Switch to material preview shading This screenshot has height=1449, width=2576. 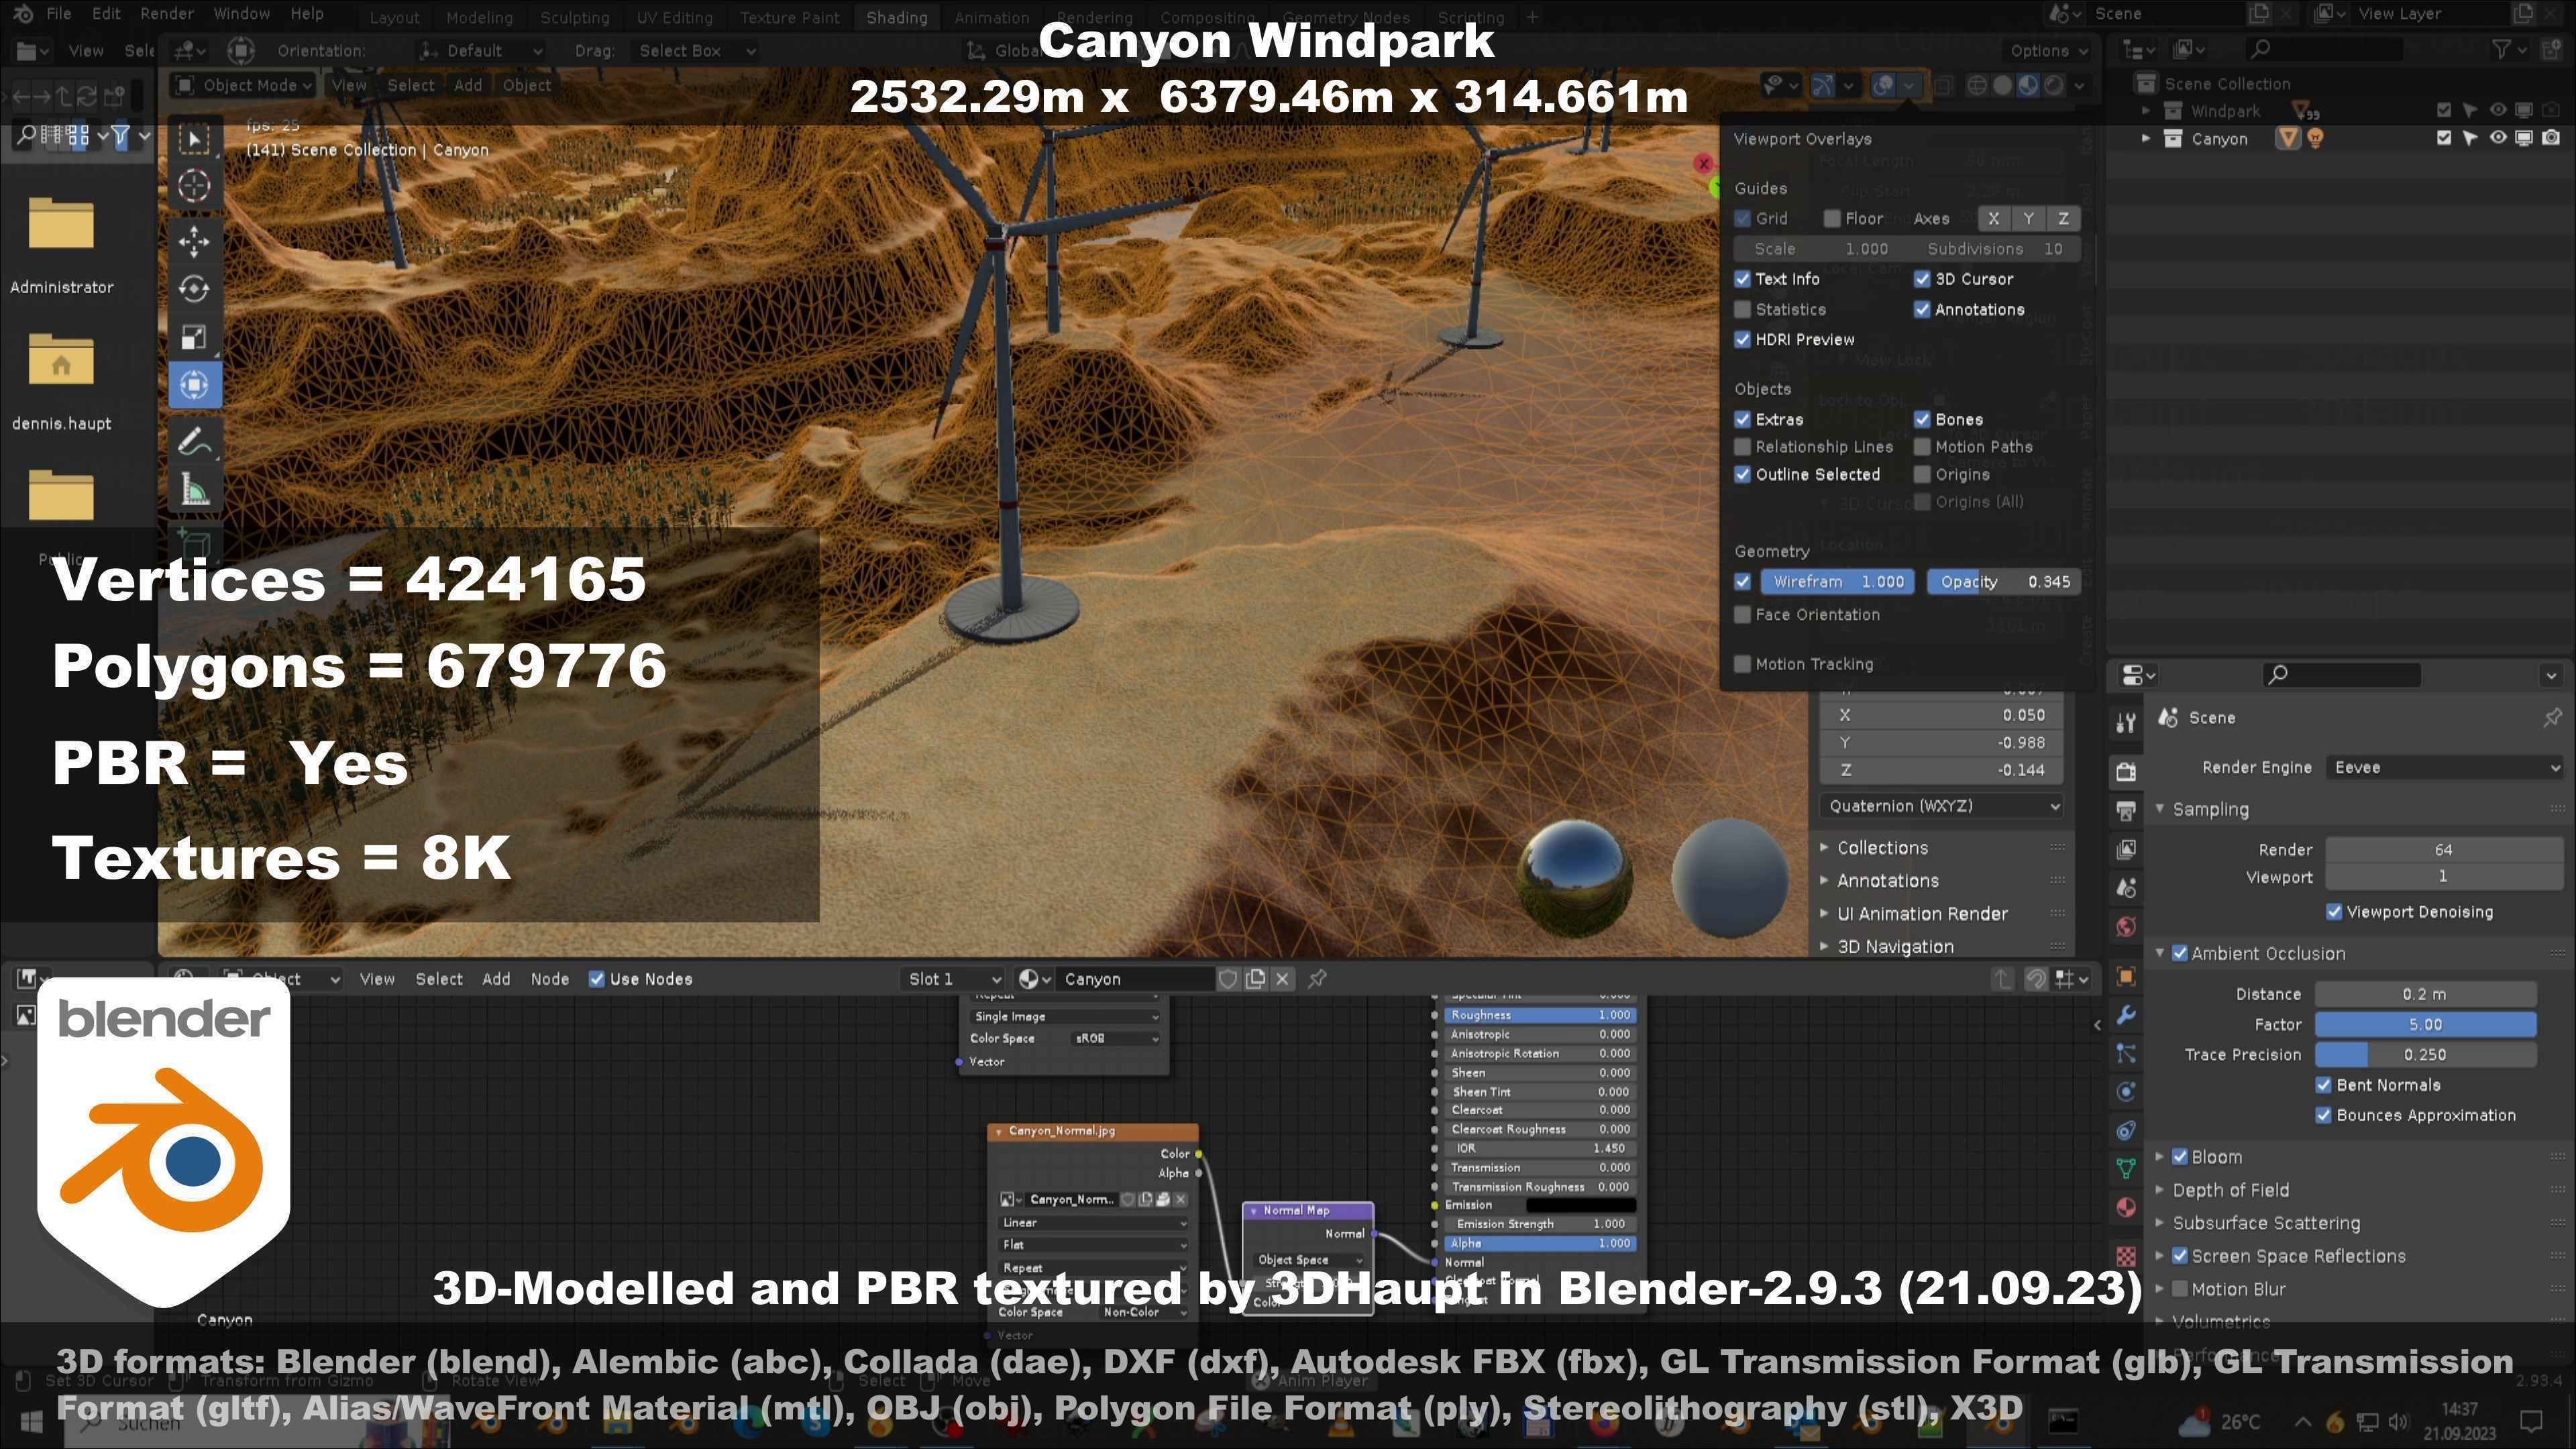[2028, 85]
